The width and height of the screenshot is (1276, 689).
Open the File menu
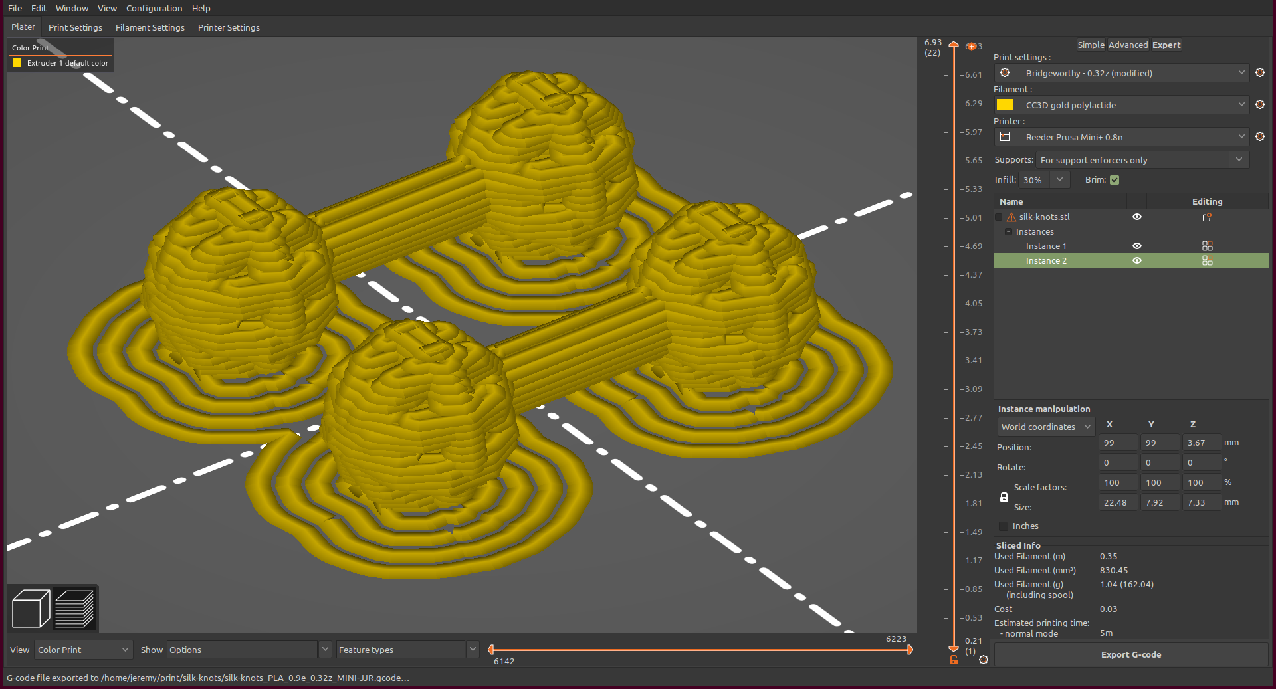[15, 8]
